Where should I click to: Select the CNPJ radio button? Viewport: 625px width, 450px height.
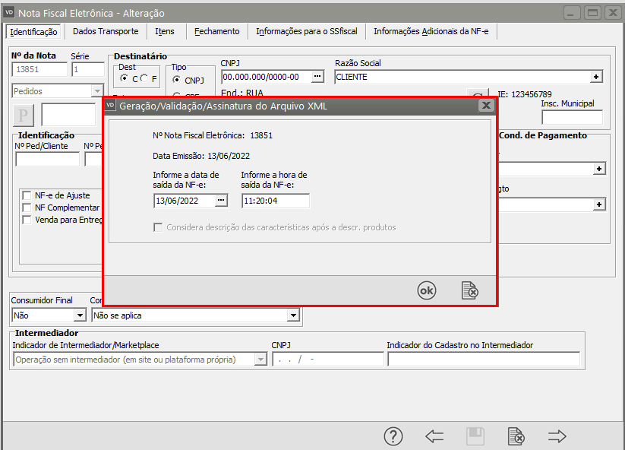point(177,80)
